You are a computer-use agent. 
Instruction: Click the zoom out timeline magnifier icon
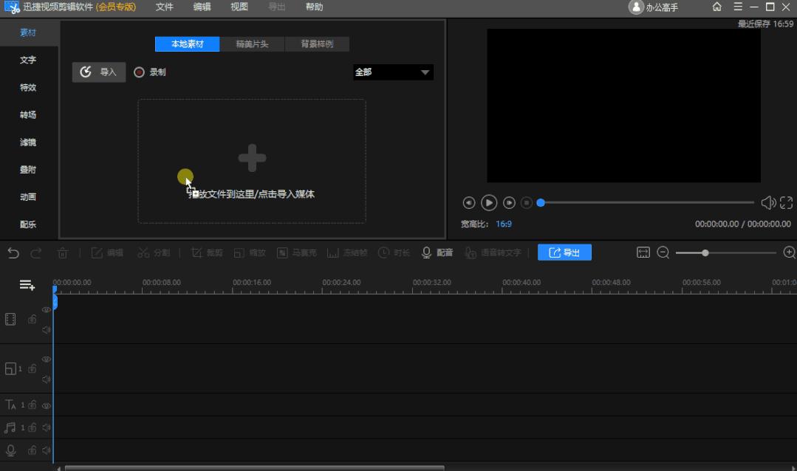click(663, 252)
